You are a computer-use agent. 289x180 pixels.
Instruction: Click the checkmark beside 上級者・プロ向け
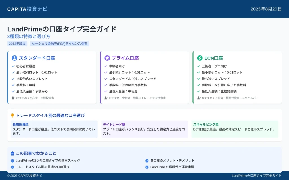point(198,66)
